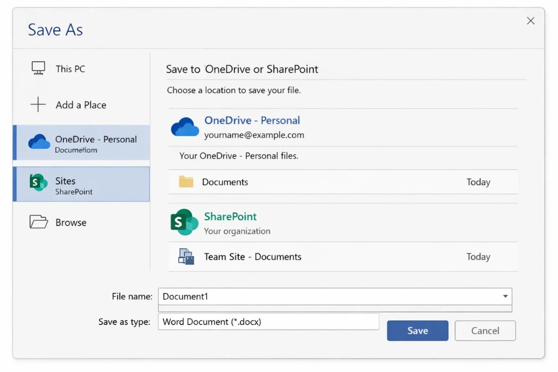The image size is (558, 372).
Task: Click the green SharePoint icon
Action: (x=184, y=221)
